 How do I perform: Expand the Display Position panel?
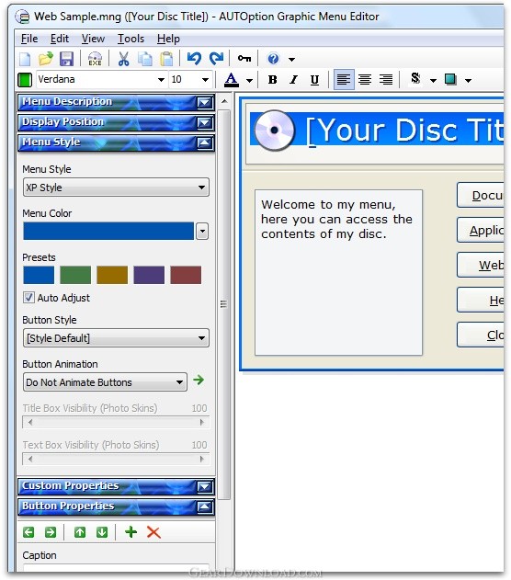click(204, 123)
